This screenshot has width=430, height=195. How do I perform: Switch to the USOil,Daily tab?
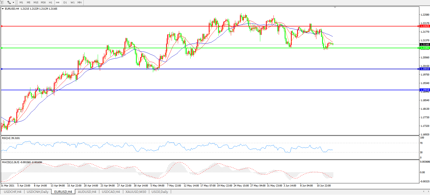click(160, 192)
